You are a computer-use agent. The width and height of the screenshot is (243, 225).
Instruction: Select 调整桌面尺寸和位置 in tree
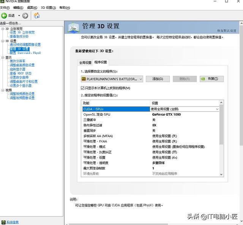click(x=24, y=81)
